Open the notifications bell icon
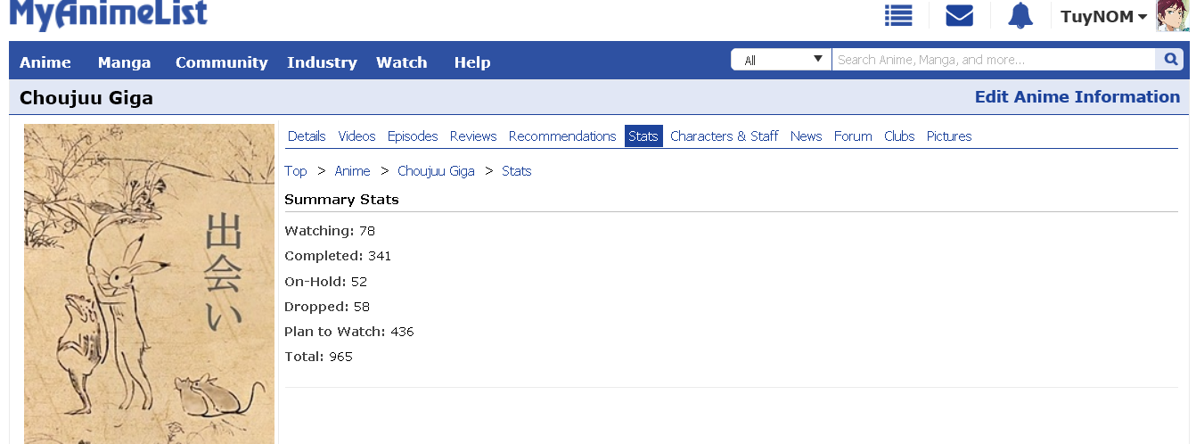The width and height of the screenshot is (1196, 444). click(1020, 16)
